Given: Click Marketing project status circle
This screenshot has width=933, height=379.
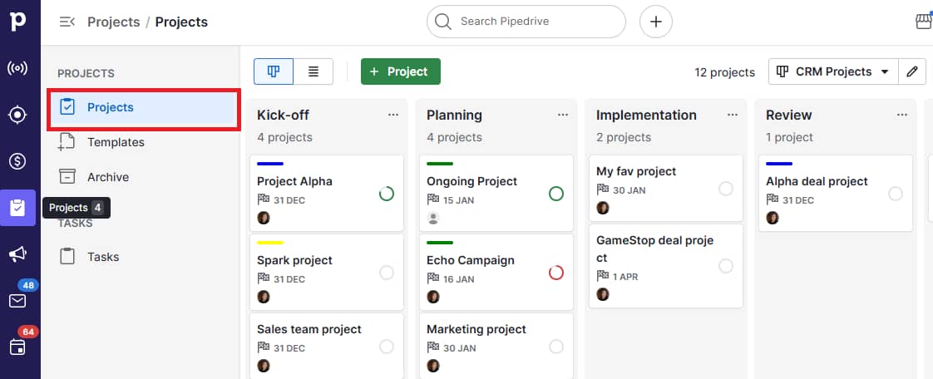Looking at the screenshot, I should click(x=556, y=347).
